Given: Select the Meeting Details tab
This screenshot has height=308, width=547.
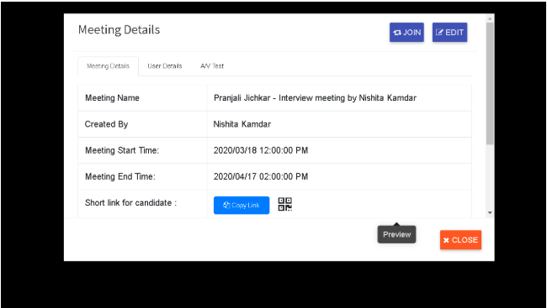Looking at the screenshot, I should (109, 66).
